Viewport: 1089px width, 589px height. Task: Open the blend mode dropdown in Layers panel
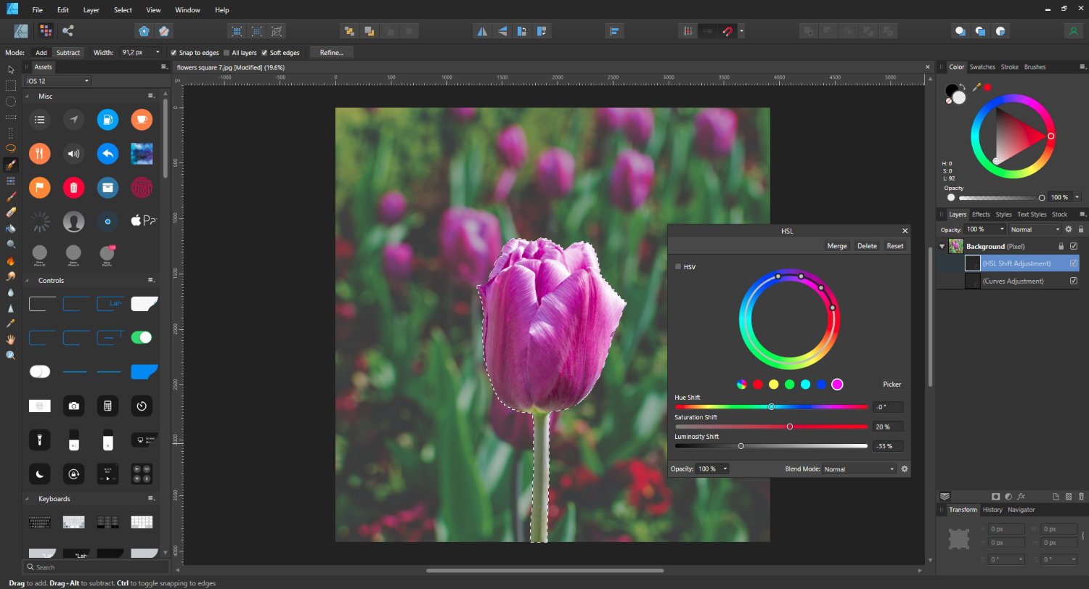[x=1034, y=229]
